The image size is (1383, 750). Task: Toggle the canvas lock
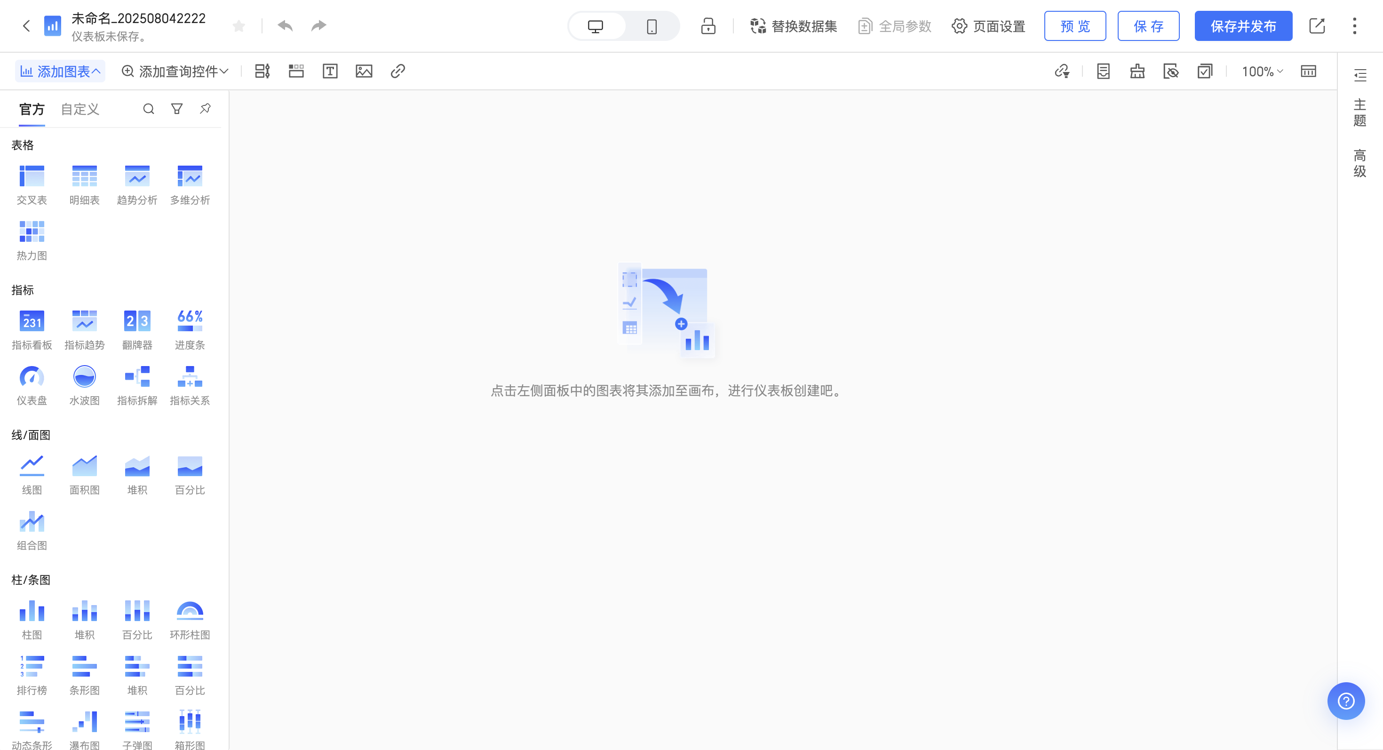click(x=708, y=25)
